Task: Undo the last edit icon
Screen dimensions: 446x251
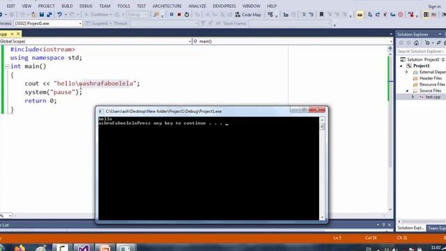Action: tap(59, 15)
